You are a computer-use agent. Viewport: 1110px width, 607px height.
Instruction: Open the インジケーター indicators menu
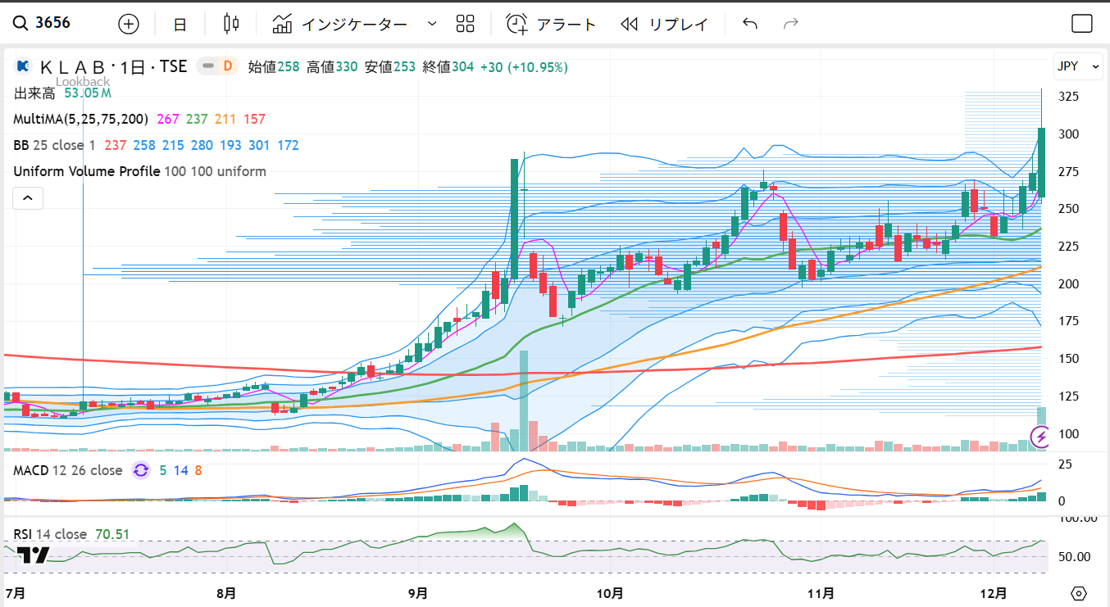click(x=341, y=24)
